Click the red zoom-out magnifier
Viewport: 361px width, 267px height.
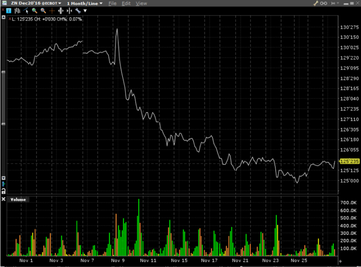click(x=43, y=11)
